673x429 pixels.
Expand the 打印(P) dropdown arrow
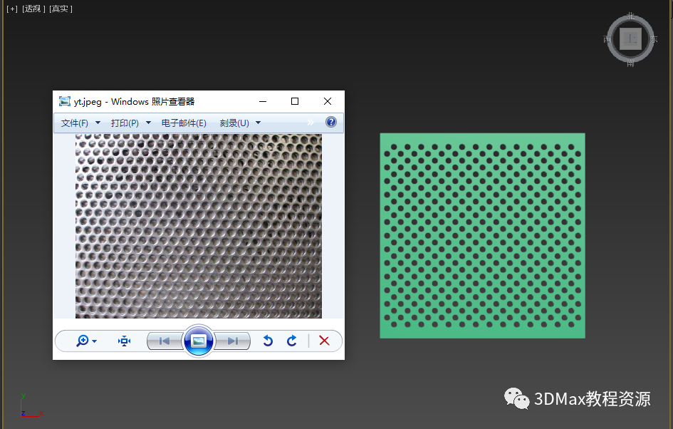click(149, 123)
